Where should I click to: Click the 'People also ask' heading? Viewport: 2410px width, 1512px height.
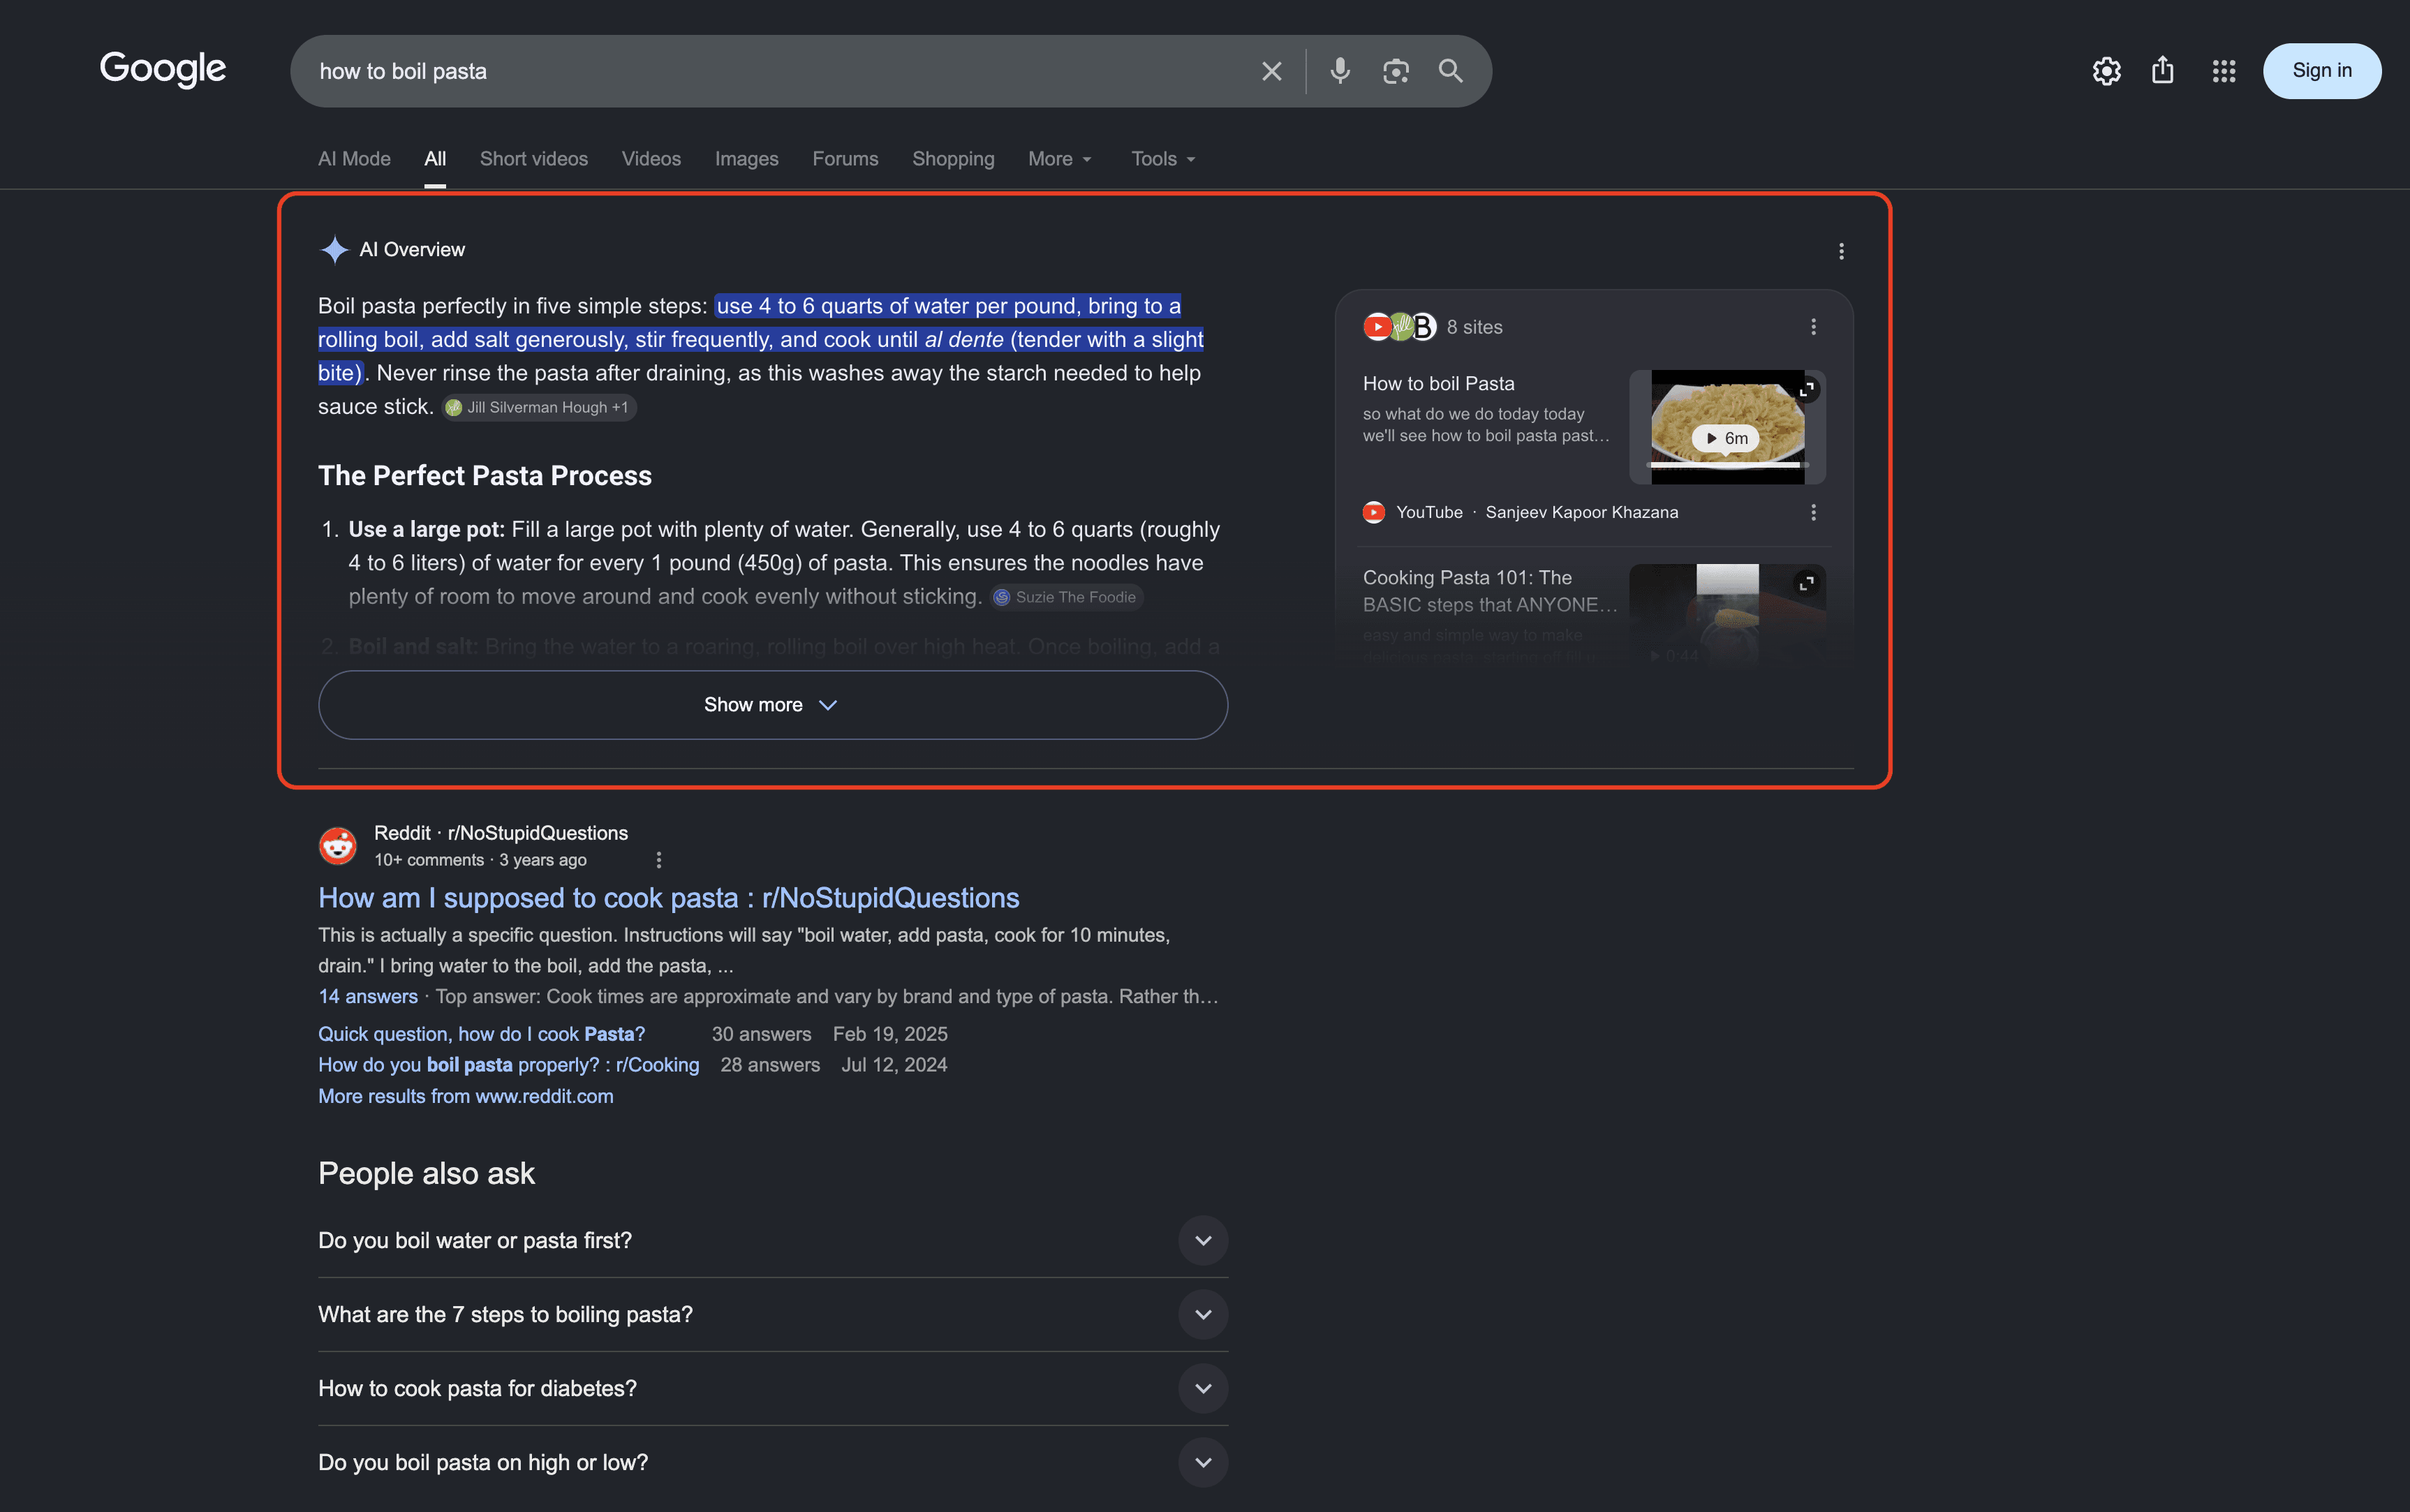(426, 1174)
